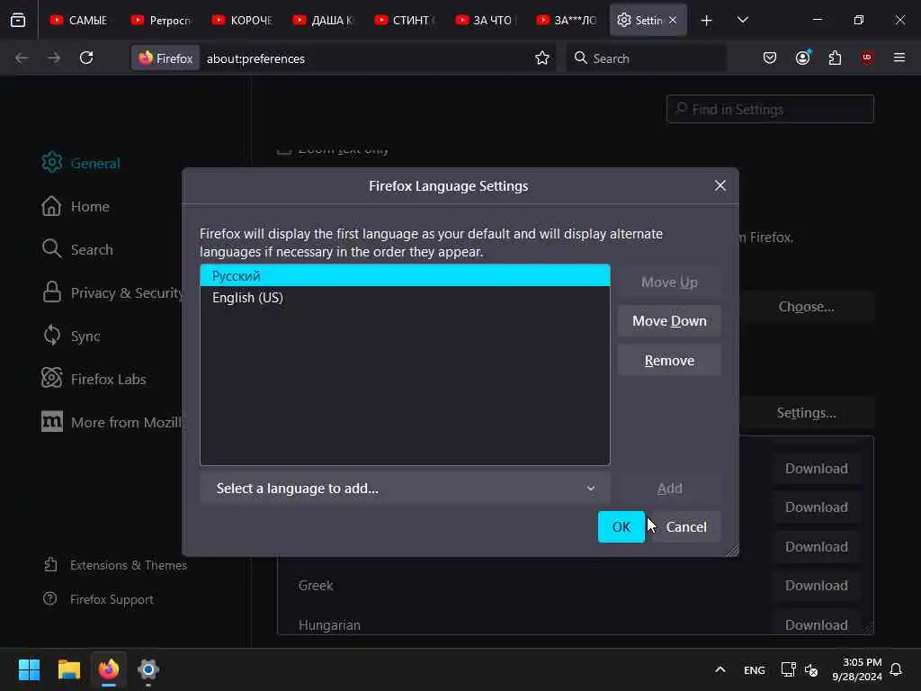Download the Greek language

coord(816,585)
